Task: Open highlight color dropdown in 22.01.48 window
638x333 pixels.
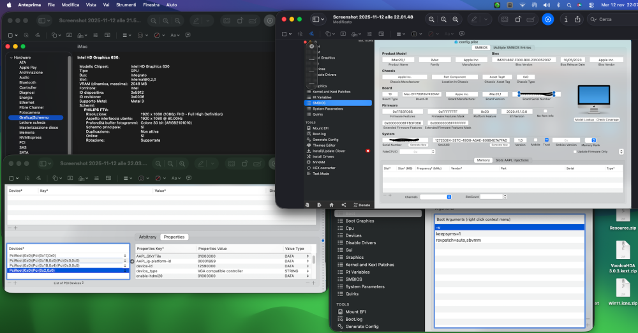Action: click(486, 19)
